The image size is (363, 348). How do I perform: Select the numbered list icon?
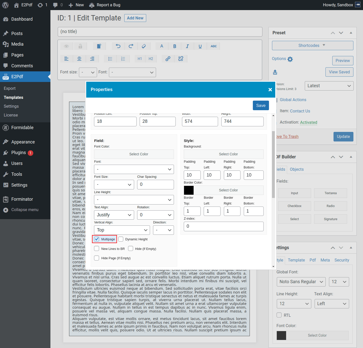point(123,59)
